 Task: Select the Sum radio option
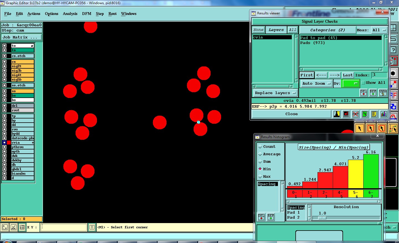(260, 162)
